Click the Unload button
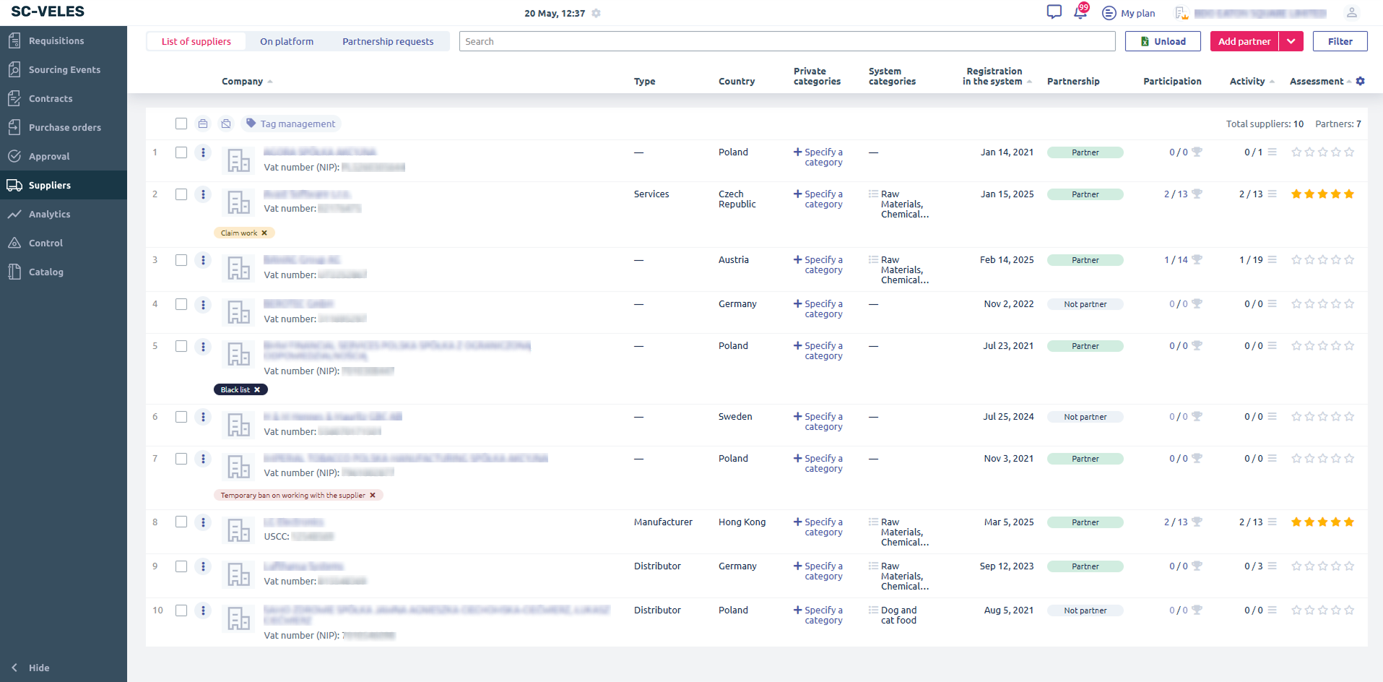 click(x=1163, y=41)
